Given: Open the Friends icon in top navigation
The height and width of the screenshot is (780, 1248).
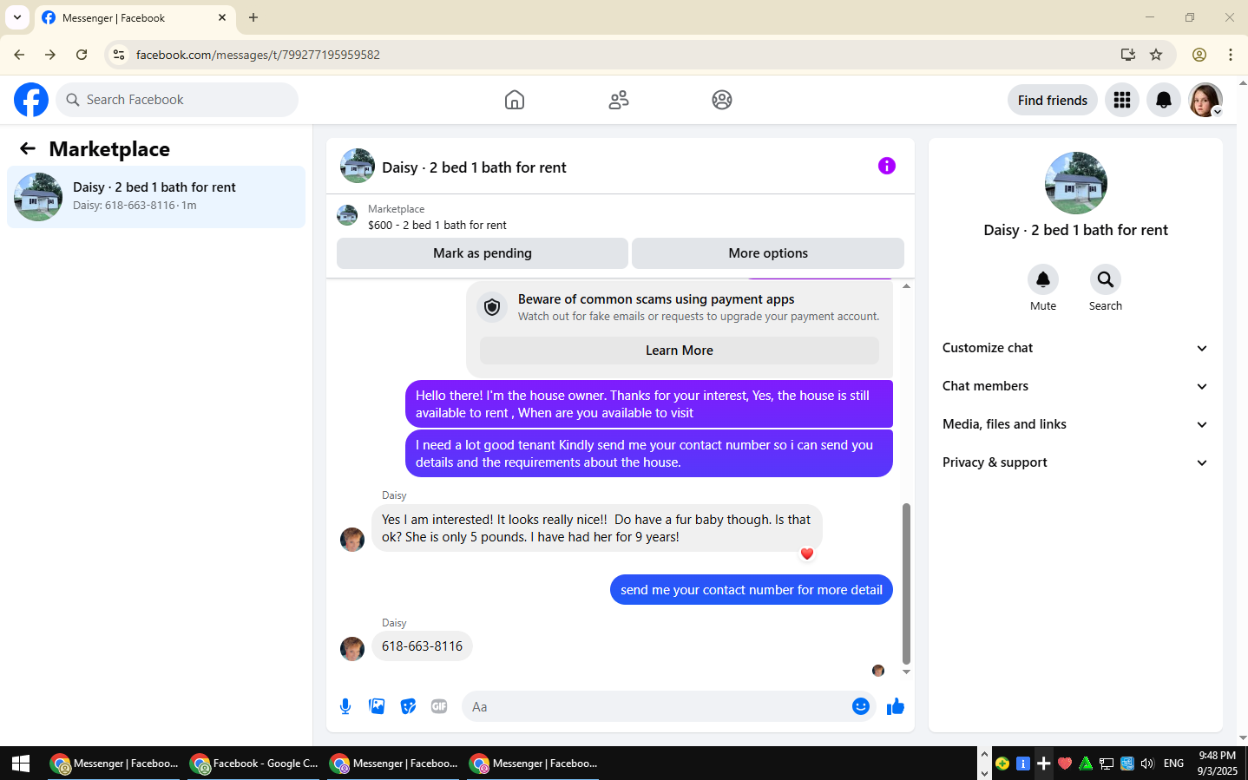Looking at the screenshot, I should (x=619, y=100).
